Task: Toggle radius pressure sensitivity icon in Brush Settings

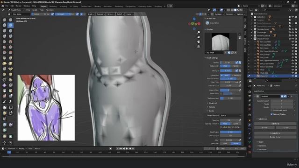Action: click(237, 63)
